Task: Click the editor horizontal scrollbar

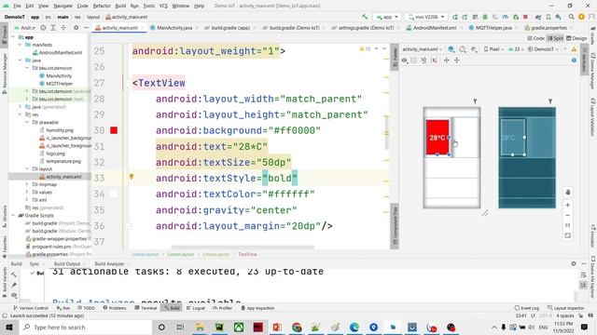Action: (243, 248)
